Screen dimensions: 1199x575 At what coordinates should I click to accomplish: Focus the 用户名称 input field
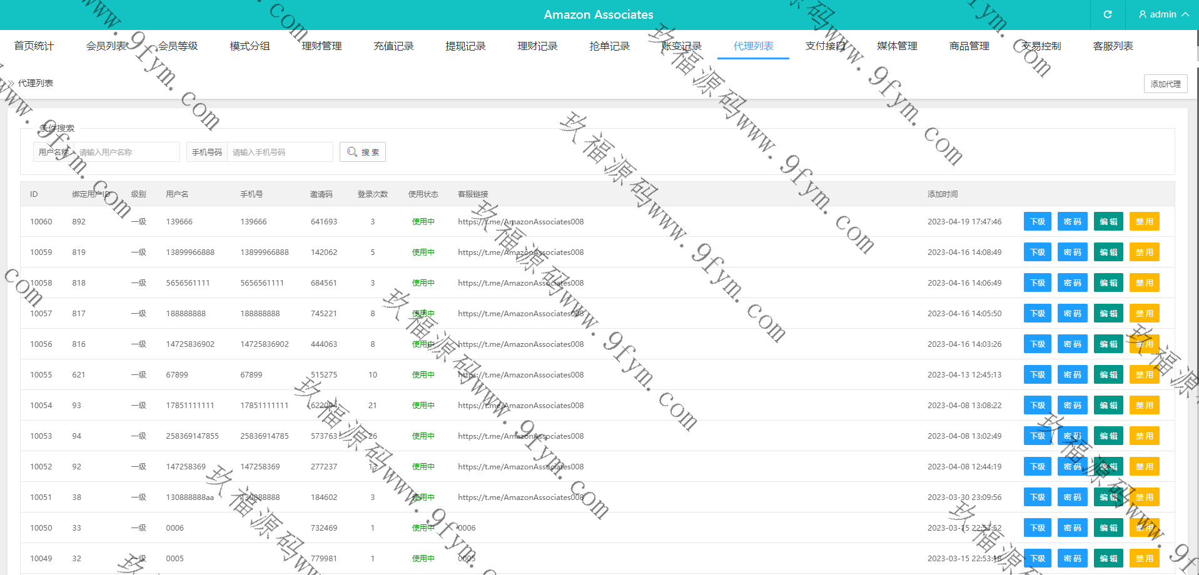pos(127,152)
